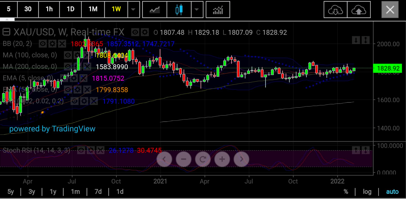Move Stoch RSI pane up
The width and height of the screenshot is (406, 199).
point(356,150)
